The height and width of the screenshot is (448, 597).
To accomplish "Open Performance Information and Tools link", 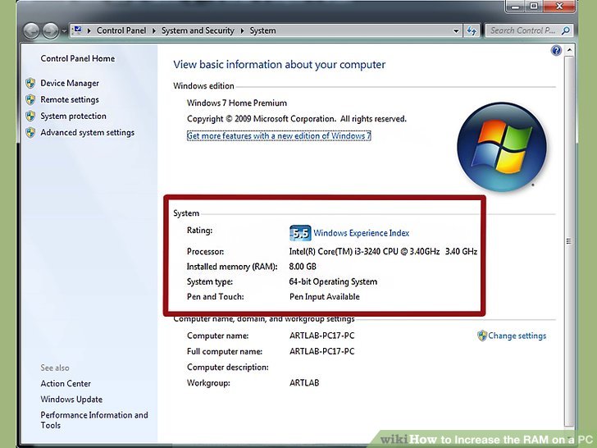I will coord(94,420).
